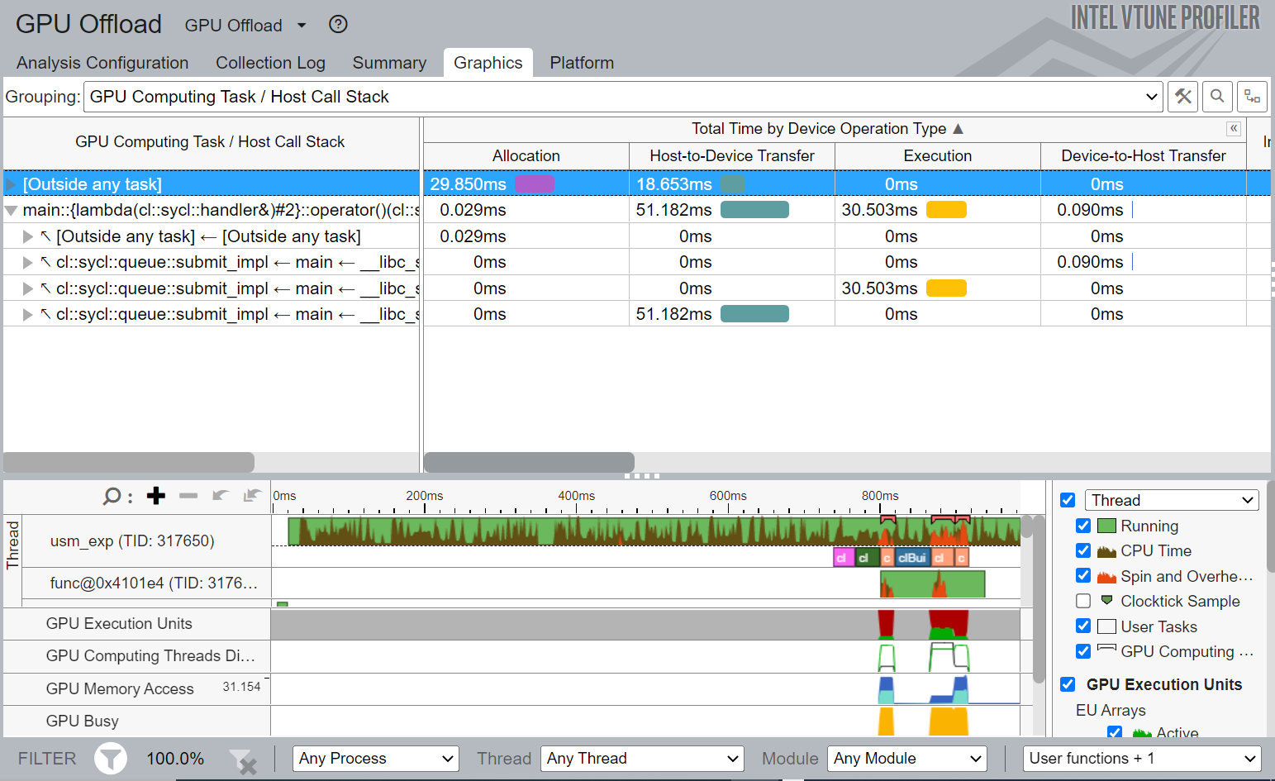Zoom in the timeline with plus icon
The height and width of the screenshot is (781, 1275).
click(x=156, y=495)
